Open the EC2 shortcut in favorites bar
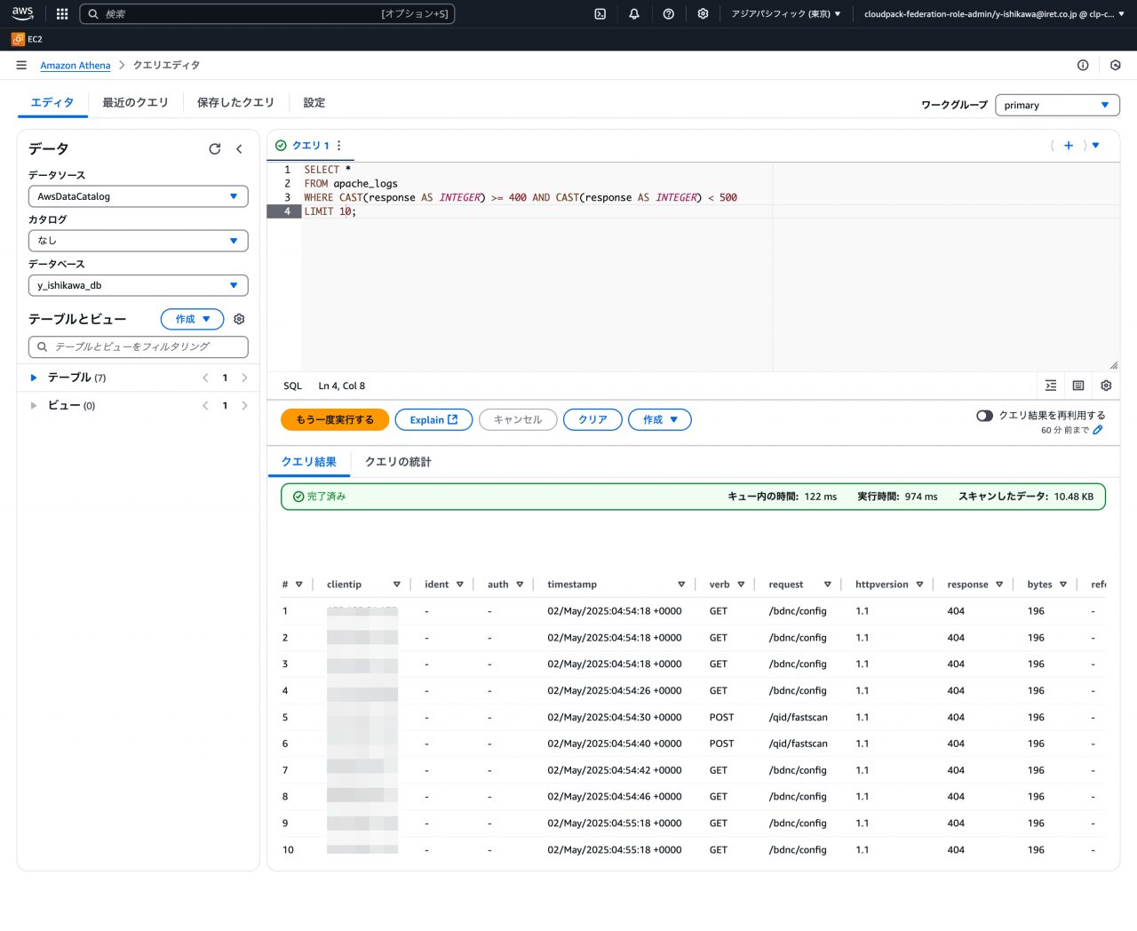This screenshot has width=1137, height=931. [x=27, y=39]
